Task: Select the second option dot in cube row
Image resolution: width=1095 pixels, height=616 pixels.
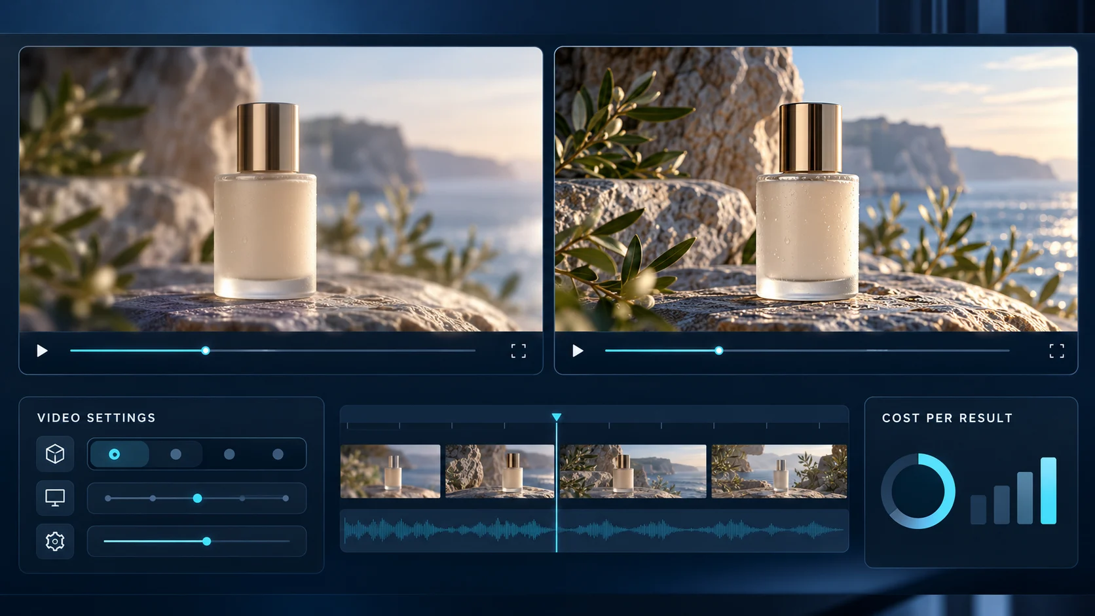Action: pos(176,454)
